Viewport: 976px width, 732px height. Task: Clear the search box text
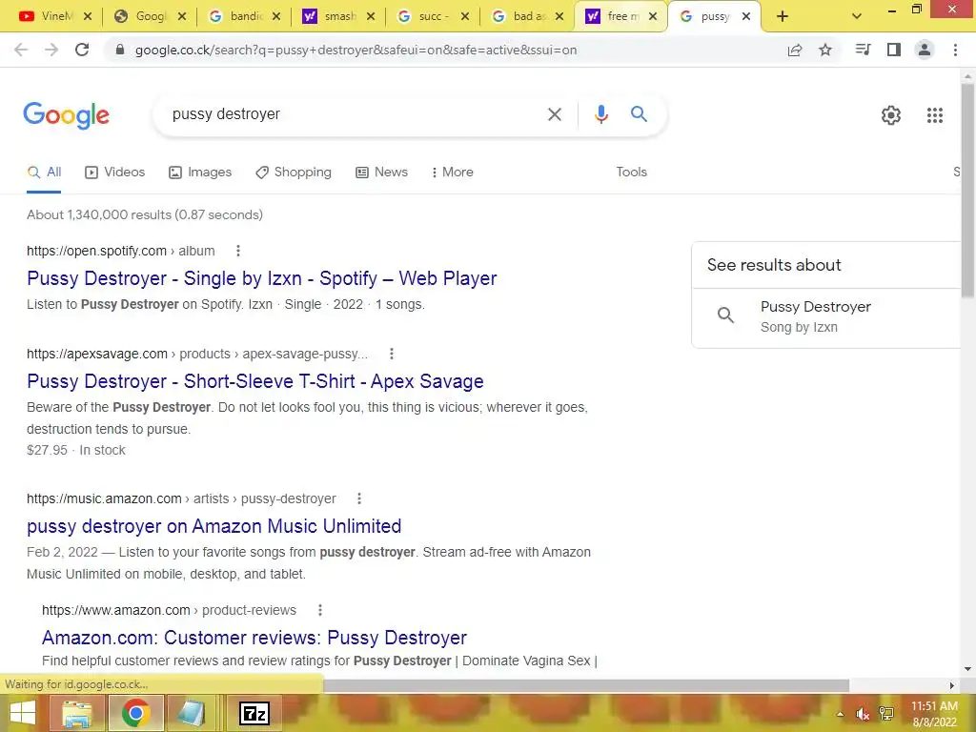pos(554,114)
